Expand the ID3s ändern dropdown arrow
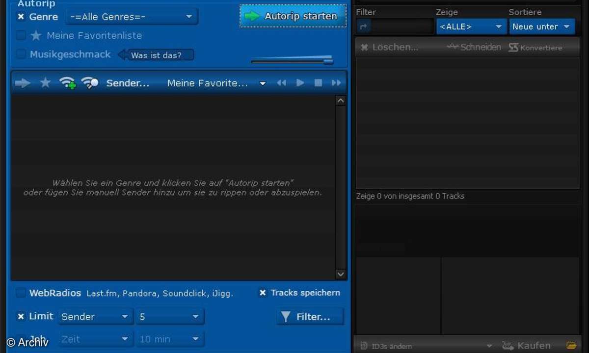Viewport: 589px width, 353px height. pos(489,346)
